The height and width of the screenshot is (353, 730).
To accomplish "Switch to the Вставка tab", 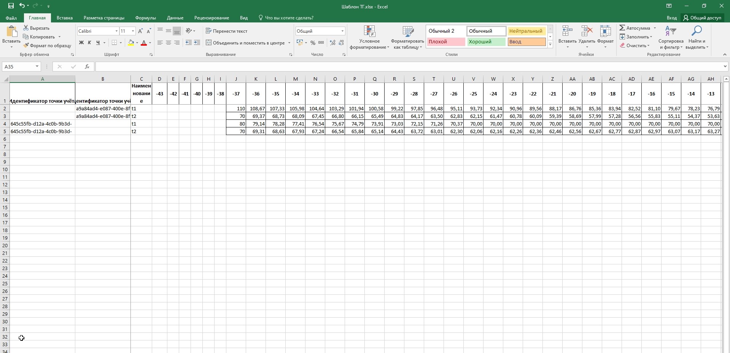I will pyautogui.click(x=65, y=18).
